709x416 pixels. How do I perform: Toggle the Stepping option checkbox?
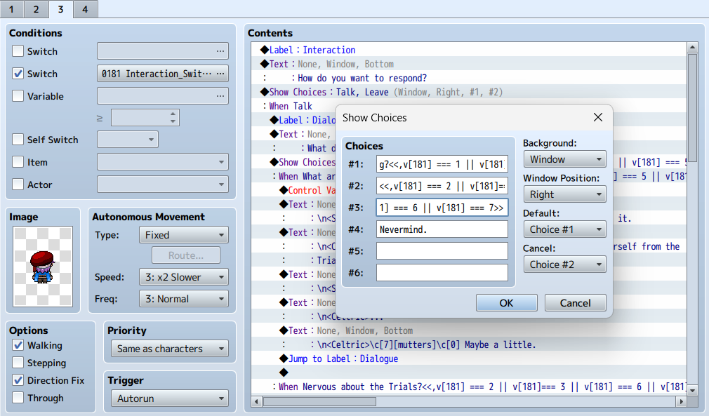pyautogui.click(x=18, y=363)
